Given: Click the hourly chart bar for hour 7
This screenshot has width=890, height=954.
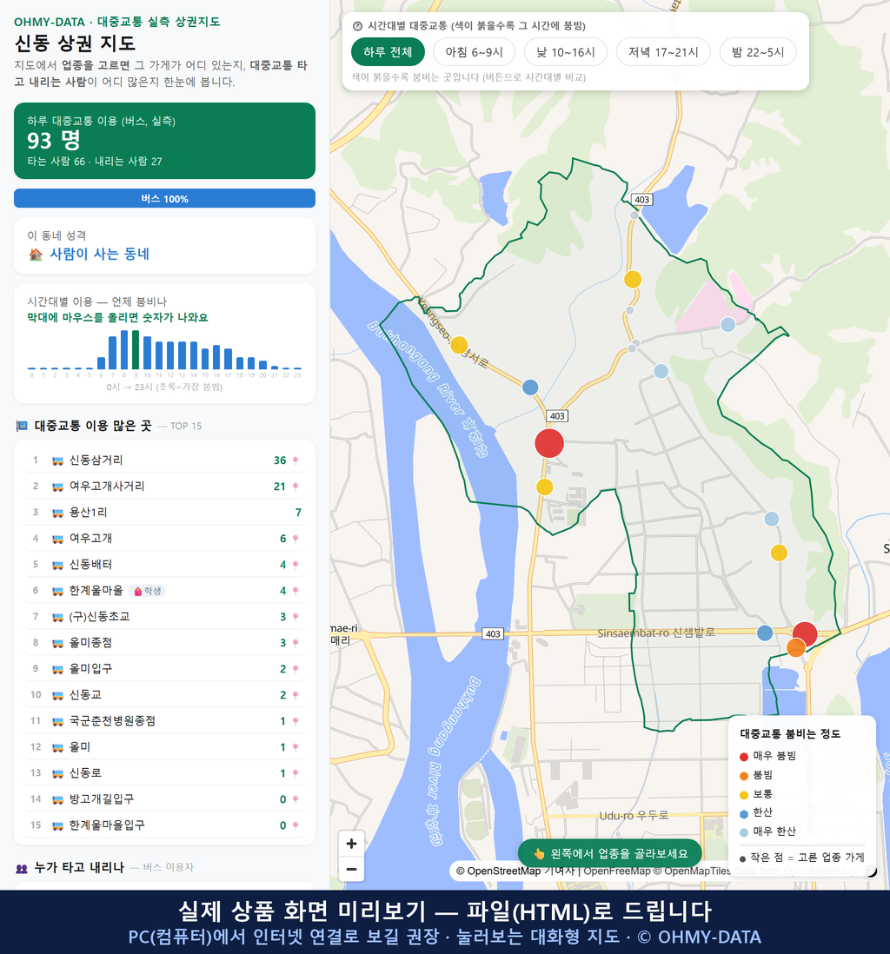Looking at the screenshot, I should 113,353.
